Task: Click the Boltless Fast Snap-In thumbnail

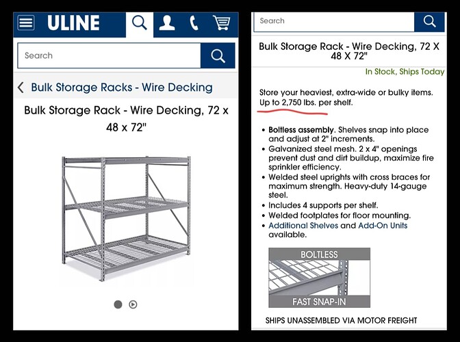Action: pos(319,278)
